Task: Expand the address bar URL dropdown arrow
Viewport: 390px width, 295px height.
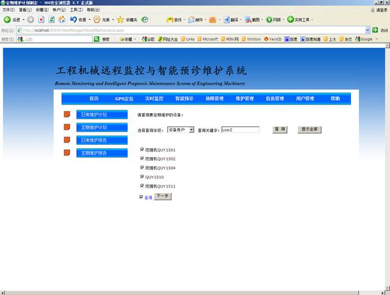Action: pyautogui.click(x=368, y=30)
